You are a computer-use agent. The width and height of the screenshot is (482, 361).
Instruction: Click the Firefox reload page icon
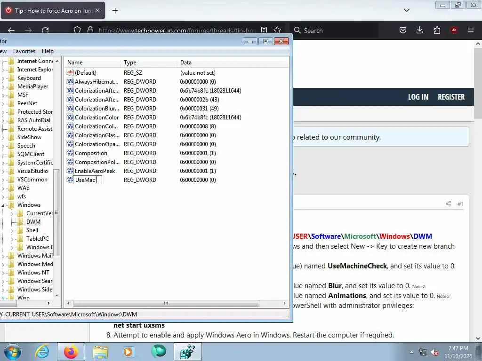(45, 30)
